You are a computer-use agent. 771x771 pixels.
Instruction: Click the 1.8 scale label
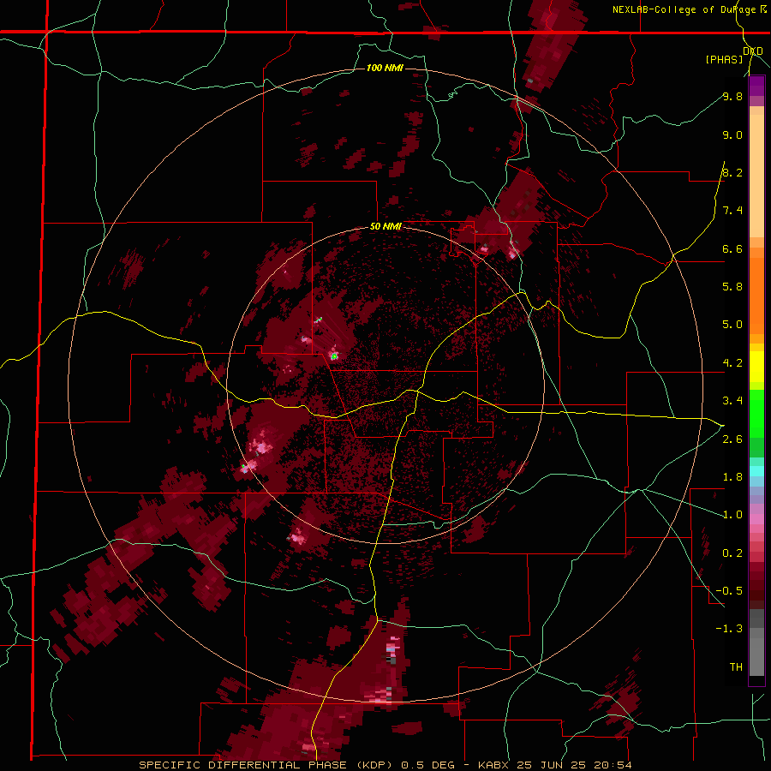732,477
